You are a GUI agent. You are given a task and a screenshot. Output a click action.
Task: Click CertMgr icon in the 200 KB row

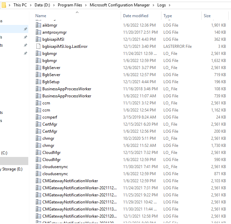tap(38, 131)
